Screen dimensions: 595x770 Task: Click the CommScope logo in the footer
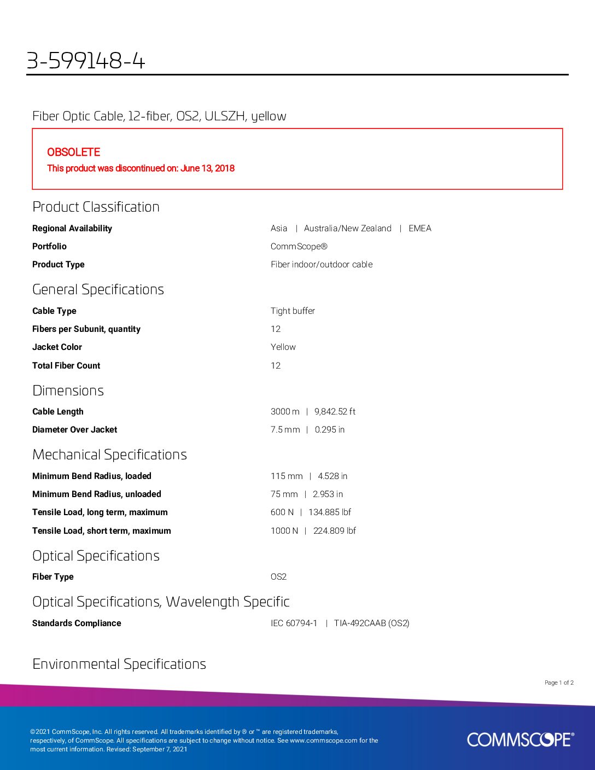520,739
